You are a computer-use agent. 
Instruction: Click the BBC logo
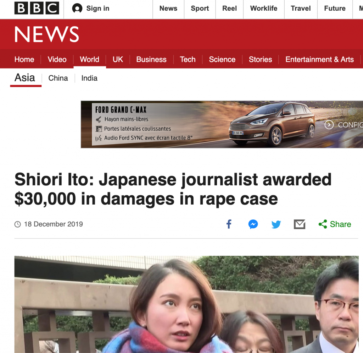tap(37, 8)
